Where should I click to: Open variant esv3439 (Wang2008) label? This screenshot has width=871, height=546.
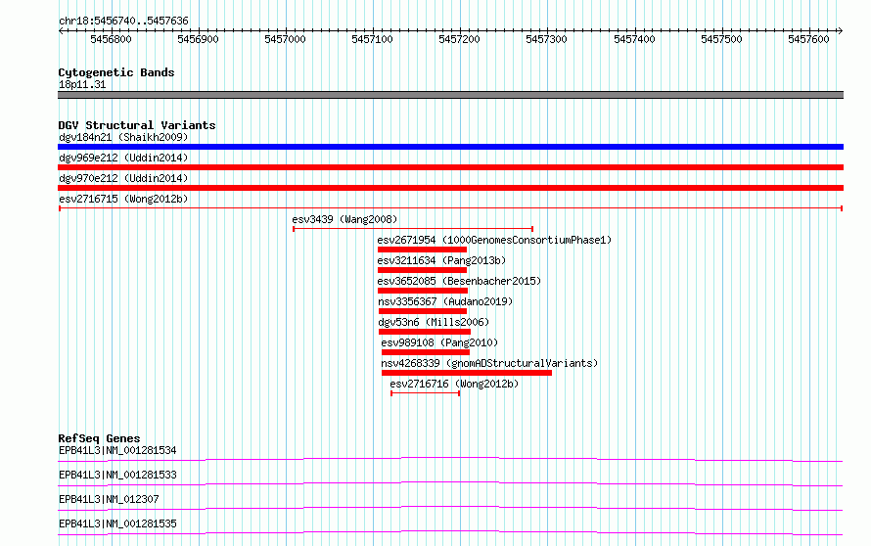[x=344, y=219]
